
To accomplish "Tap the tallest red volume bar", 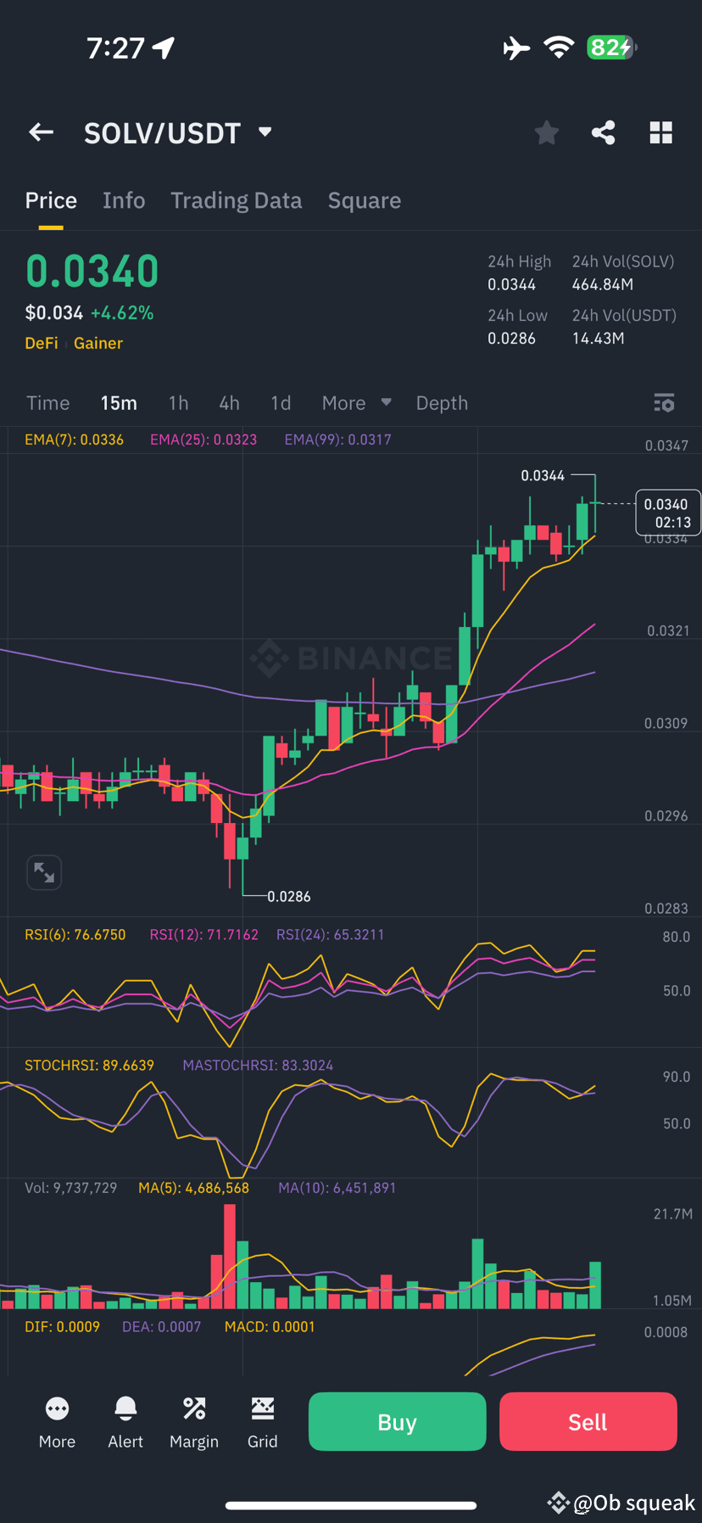I will pyautogui.click(x=230, y=1256).
